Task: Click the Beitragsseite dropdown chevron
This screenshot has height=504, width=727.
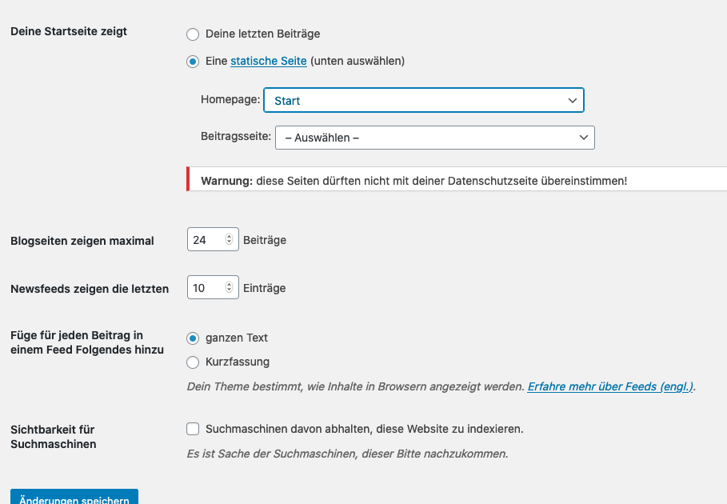Action: pos(583,137)
